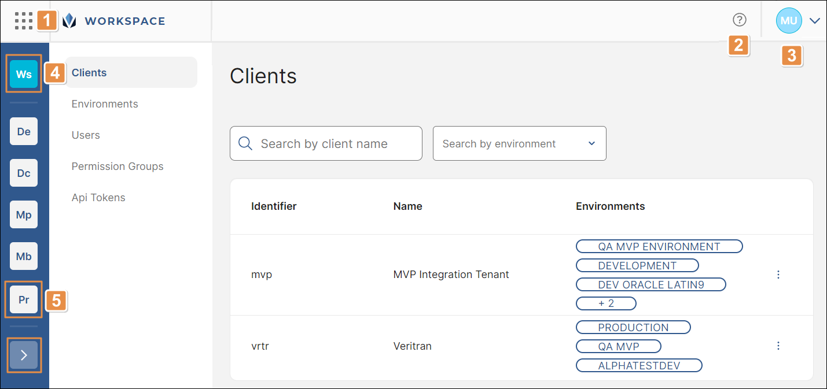This screenshot has width=827, height=389.
Task: Open the Pr app in sidebar
Action: (x=24, y=299)
